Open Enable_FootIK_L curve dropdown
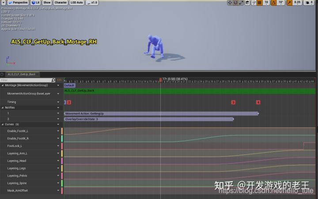 tap(58, 131)
